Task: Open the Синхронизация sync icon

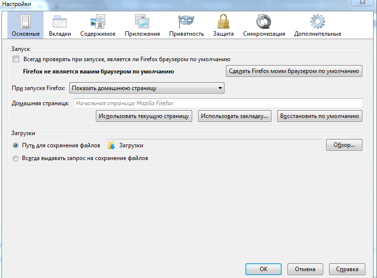Action: 264,22
